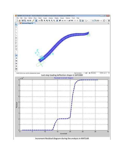Click the Undo toolbar icon
The image size is (124, 160).
(x=28, y=21)
